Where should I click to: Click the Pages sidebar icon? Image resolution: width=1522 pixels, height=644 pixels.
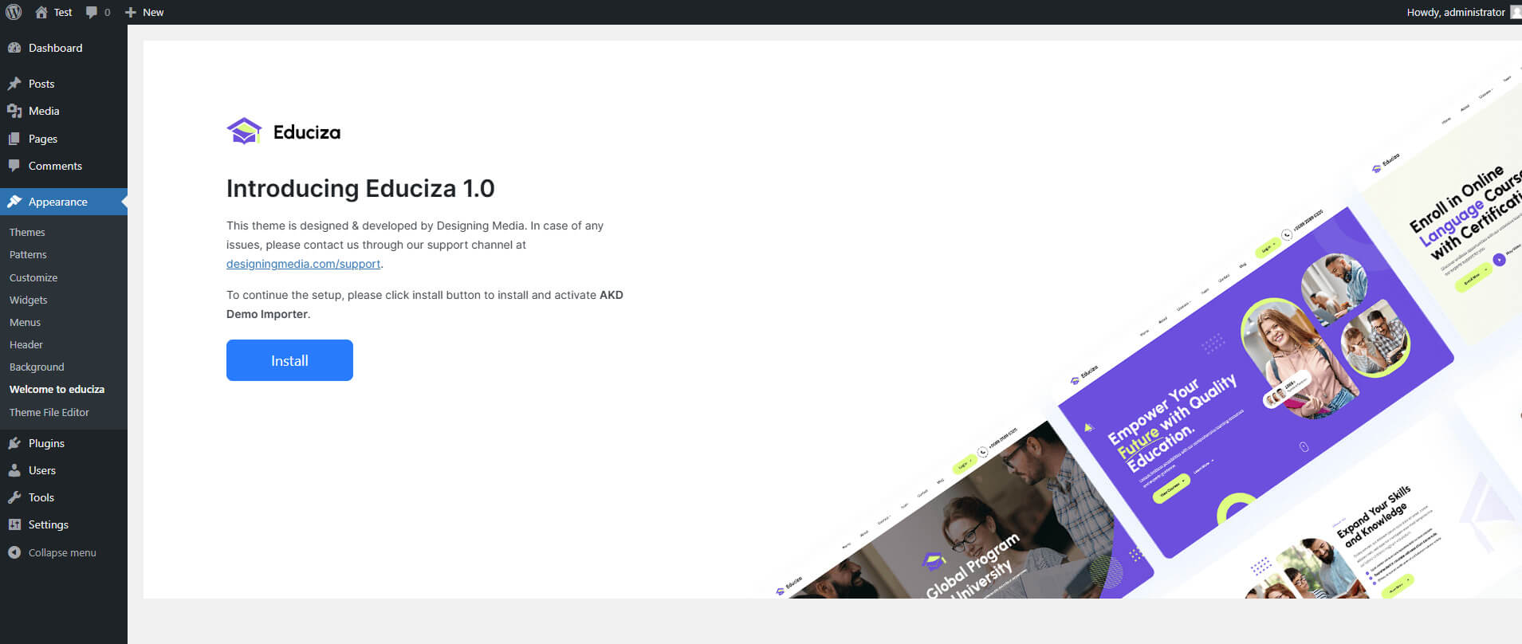pyautogui.click(x=14, y=139)
